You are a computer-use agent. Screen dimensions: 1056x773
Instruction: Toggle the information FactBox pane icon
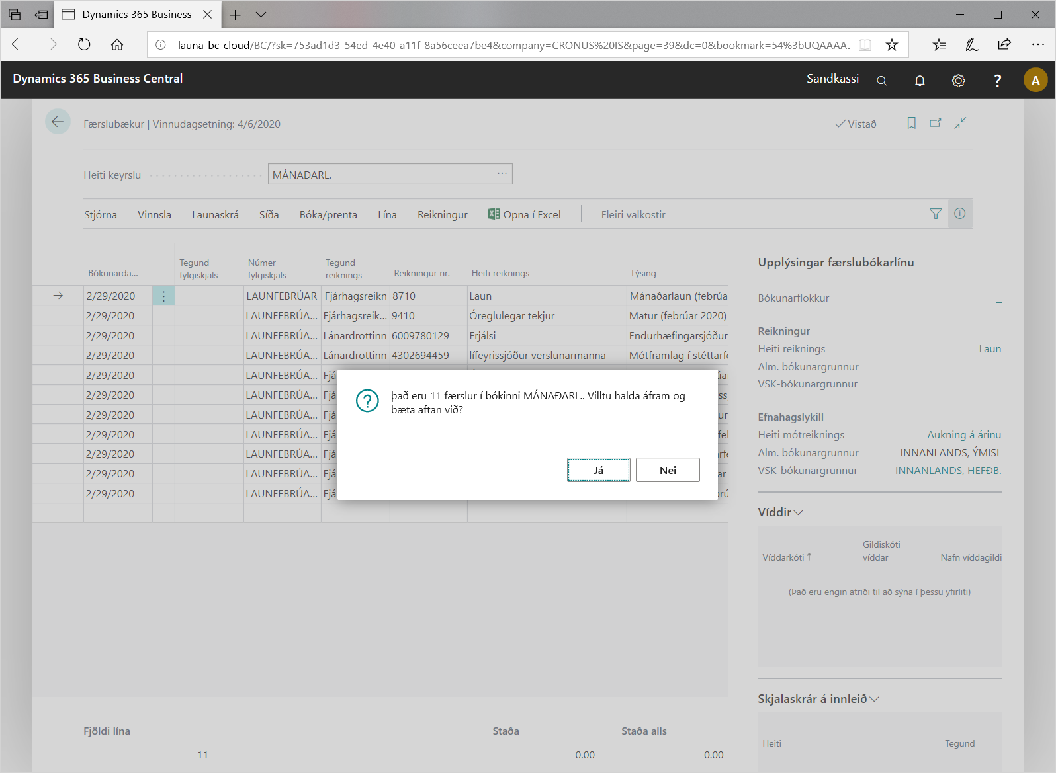959,214
